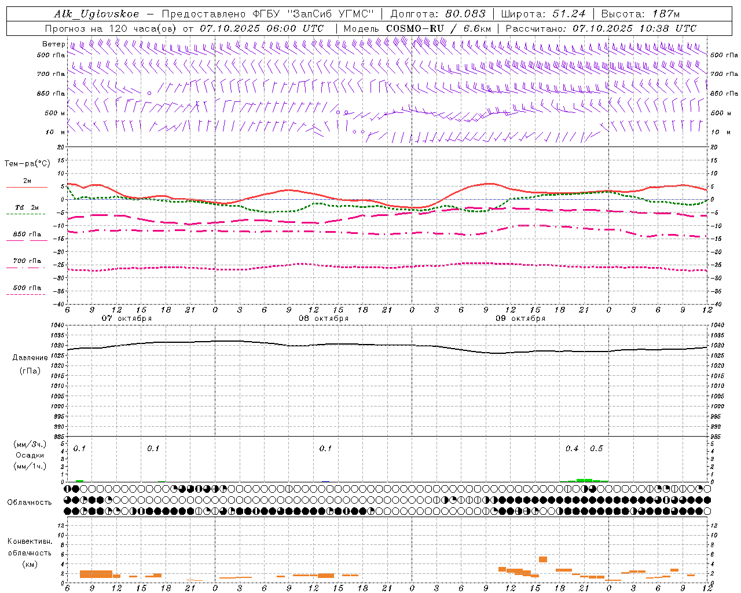Click the Тем-ра(°C) axis title

pyautogui.click(x=27, y=163)
